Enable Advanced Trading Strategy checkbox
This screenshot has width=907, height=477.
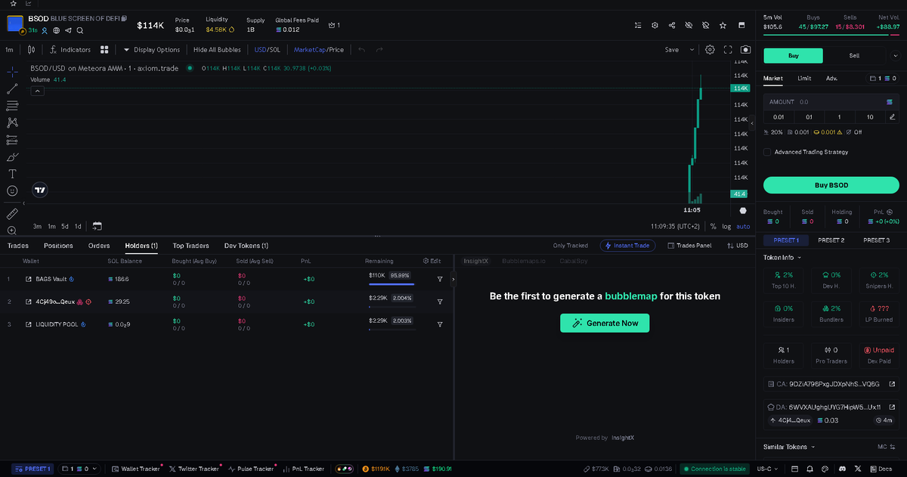[x=767, y=152]
